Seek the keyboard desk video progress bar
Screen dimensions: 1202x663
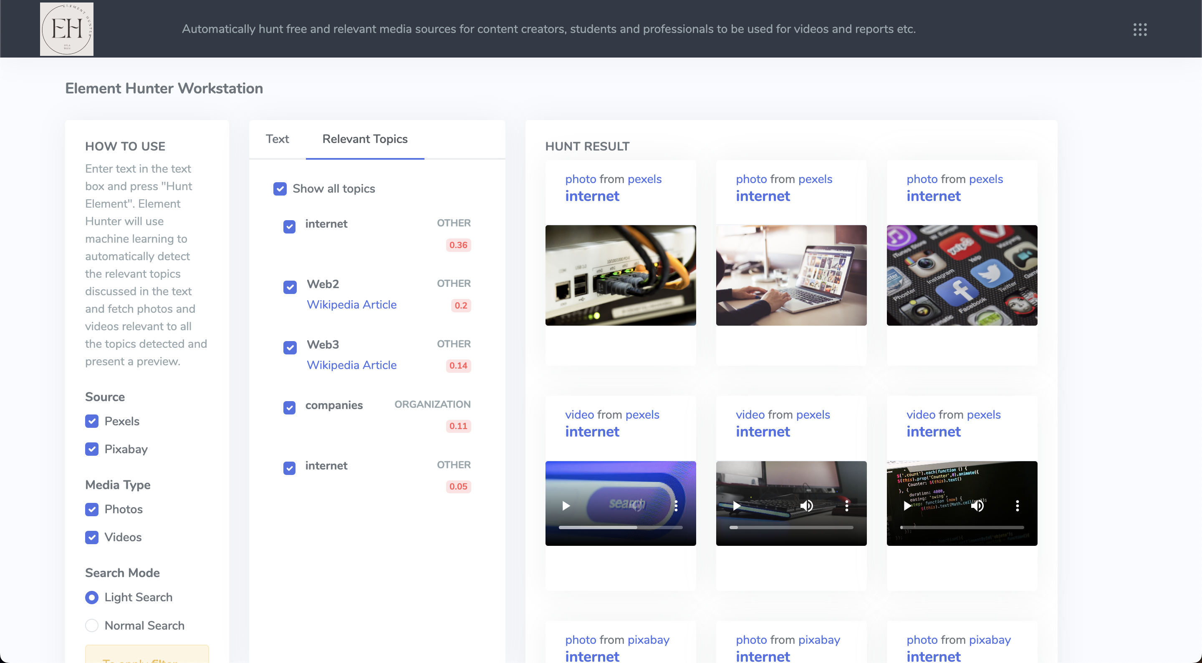[791, 527]
